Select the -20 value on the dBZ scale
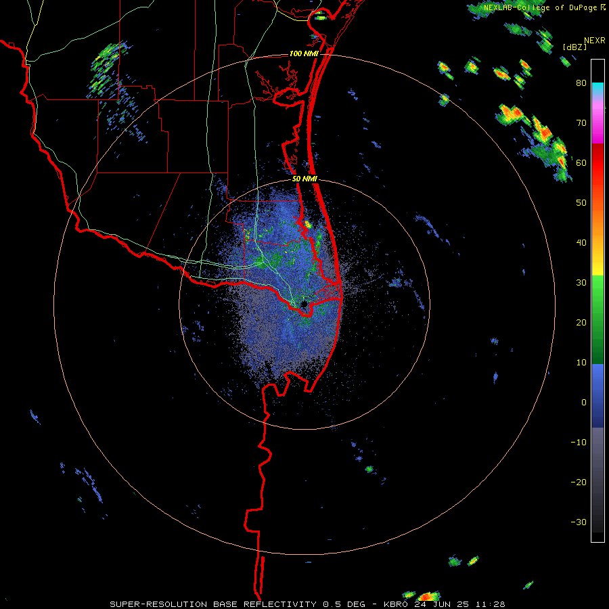Screen dimensions: 609x609 (x=579, y=482)
